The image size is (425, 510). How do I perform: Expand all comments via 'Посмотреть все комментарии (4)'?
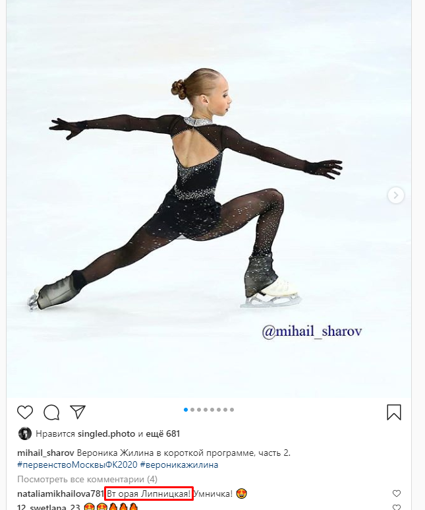(87, 479)
